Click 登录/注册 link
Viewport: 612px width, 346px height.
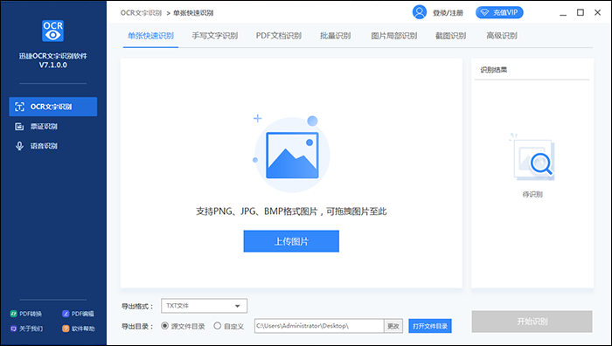click(448, 13)
